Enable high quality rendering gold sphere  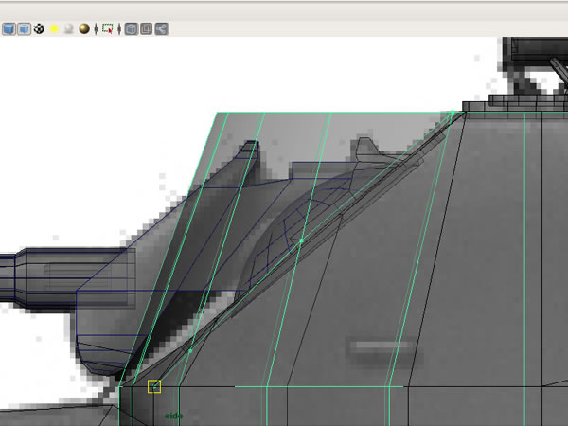(84, 29)
